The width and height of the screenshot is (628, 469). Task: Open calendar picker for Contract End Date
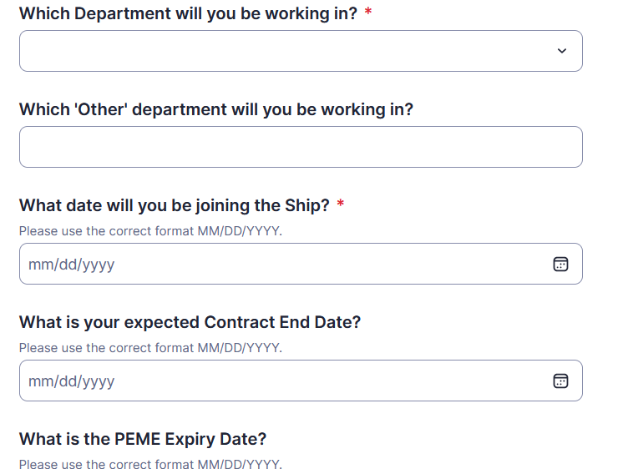point(560,381)
